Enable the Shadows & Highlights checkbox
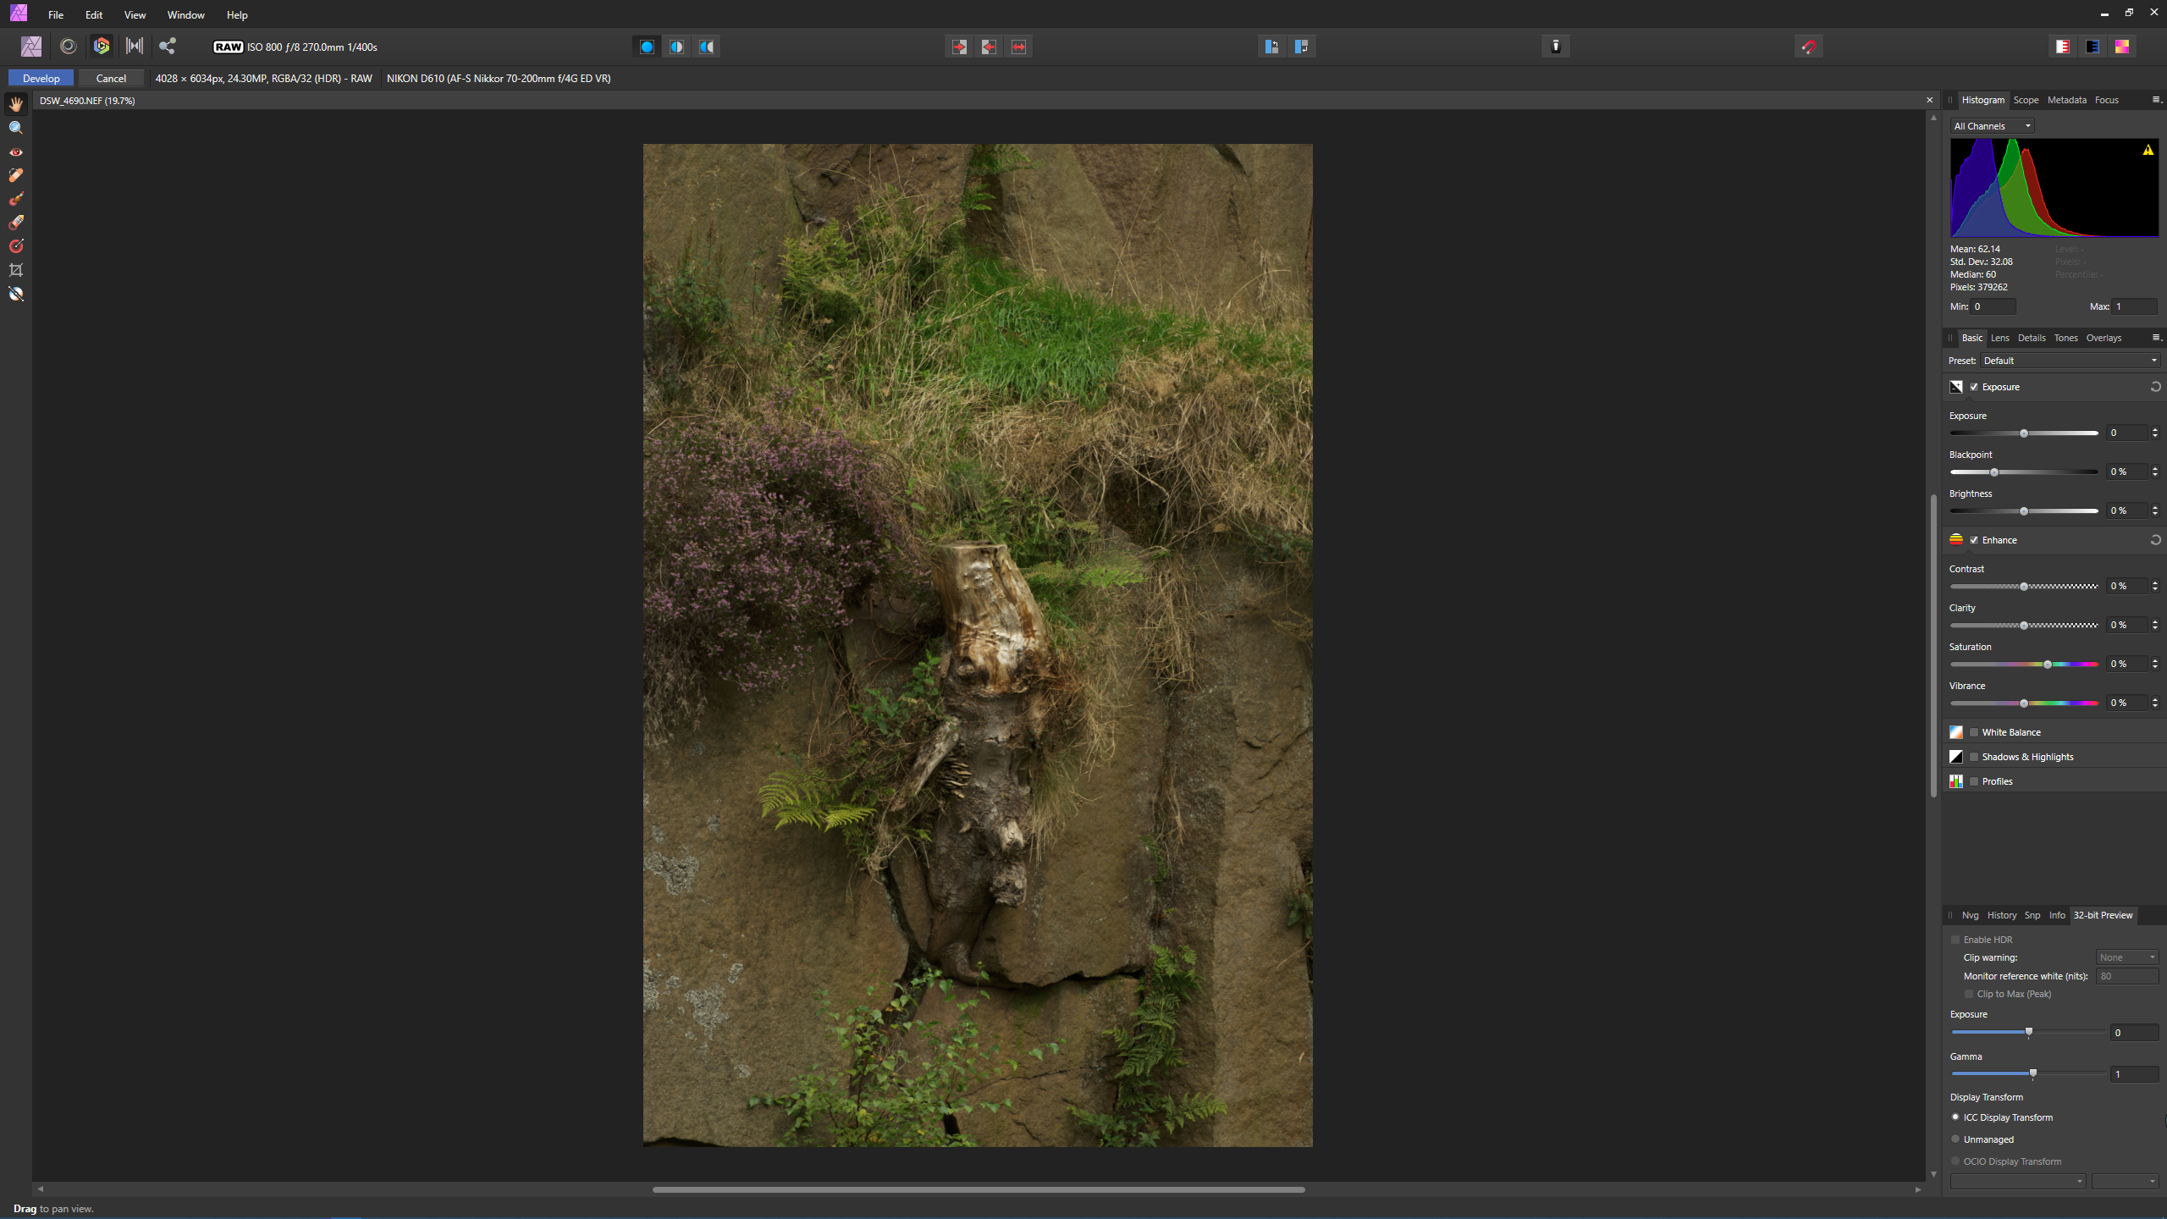Screen dimensions: 2167x1219 tap(1974, 758)
